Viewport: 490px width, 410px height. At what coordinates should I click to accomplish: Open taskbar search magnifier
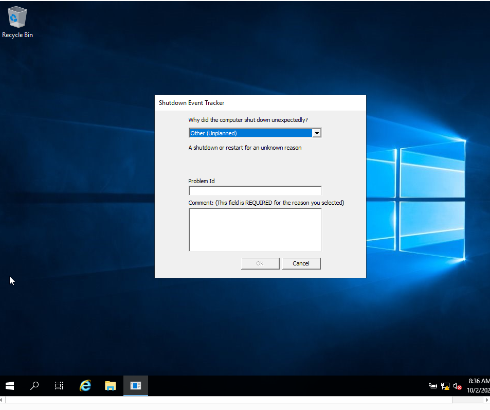[x=34, y=386]
